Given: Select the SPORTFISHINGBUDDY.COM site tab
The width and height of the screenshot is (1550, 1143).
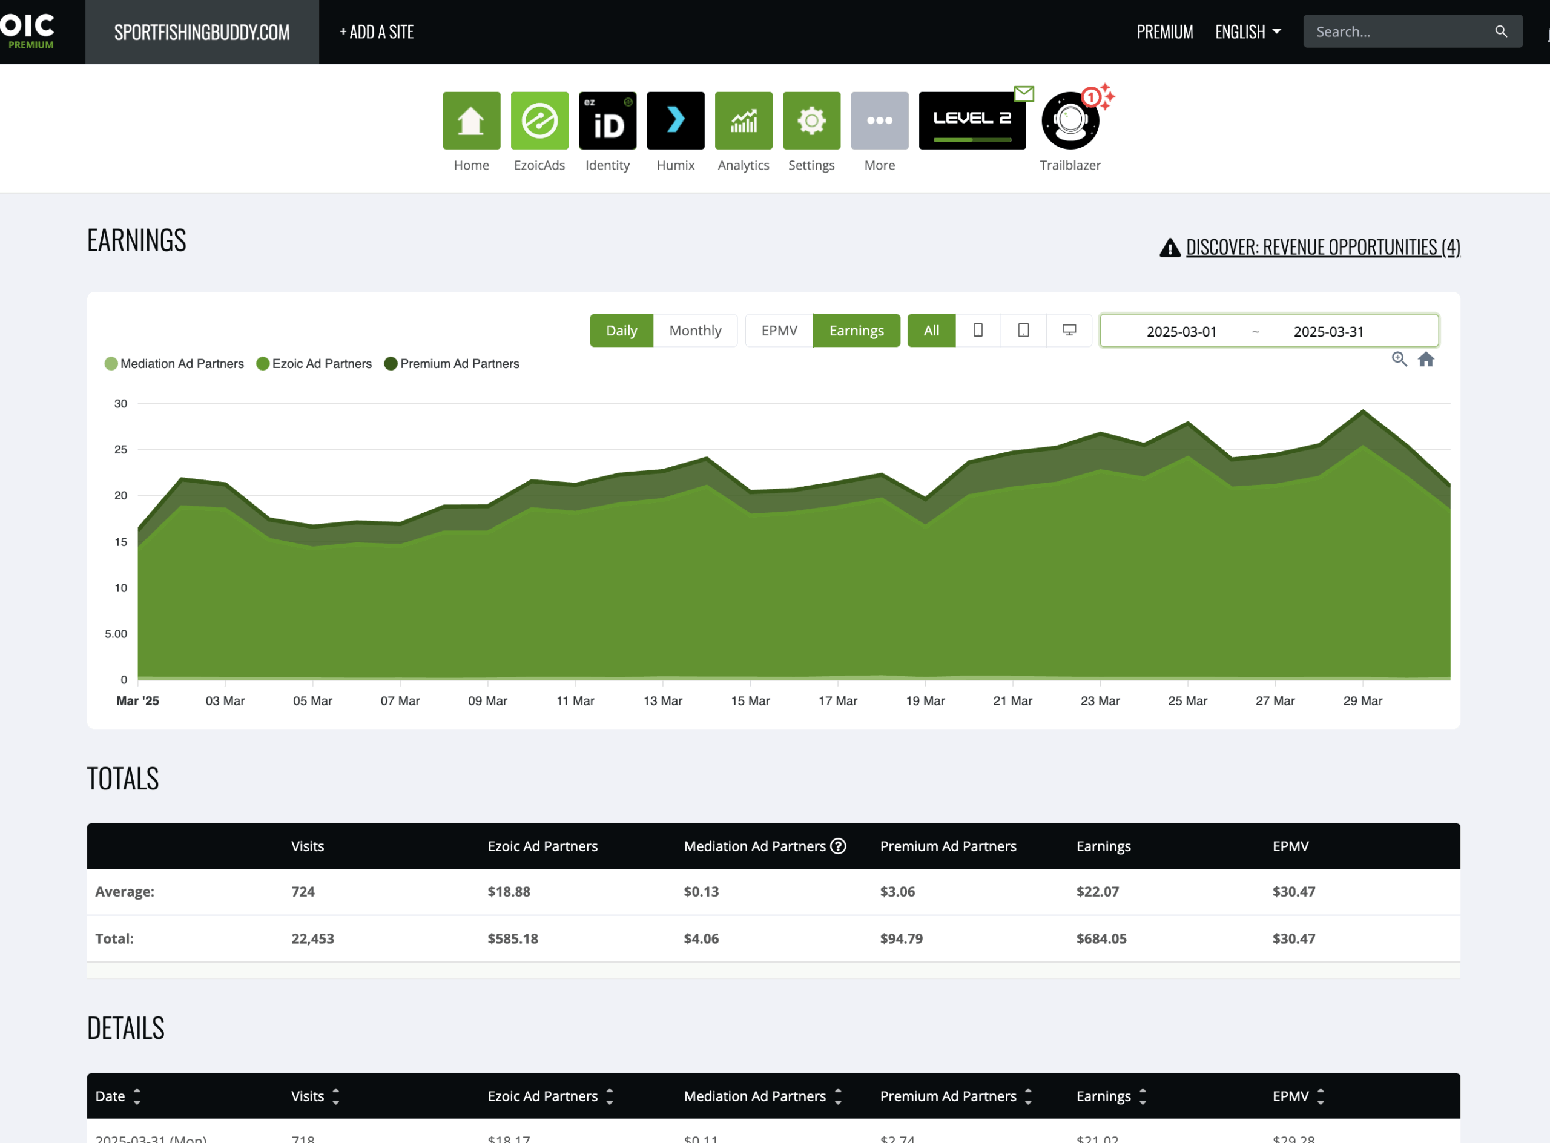Looking at the screenshot, I should pyautogui.click(x=202, y=32).
